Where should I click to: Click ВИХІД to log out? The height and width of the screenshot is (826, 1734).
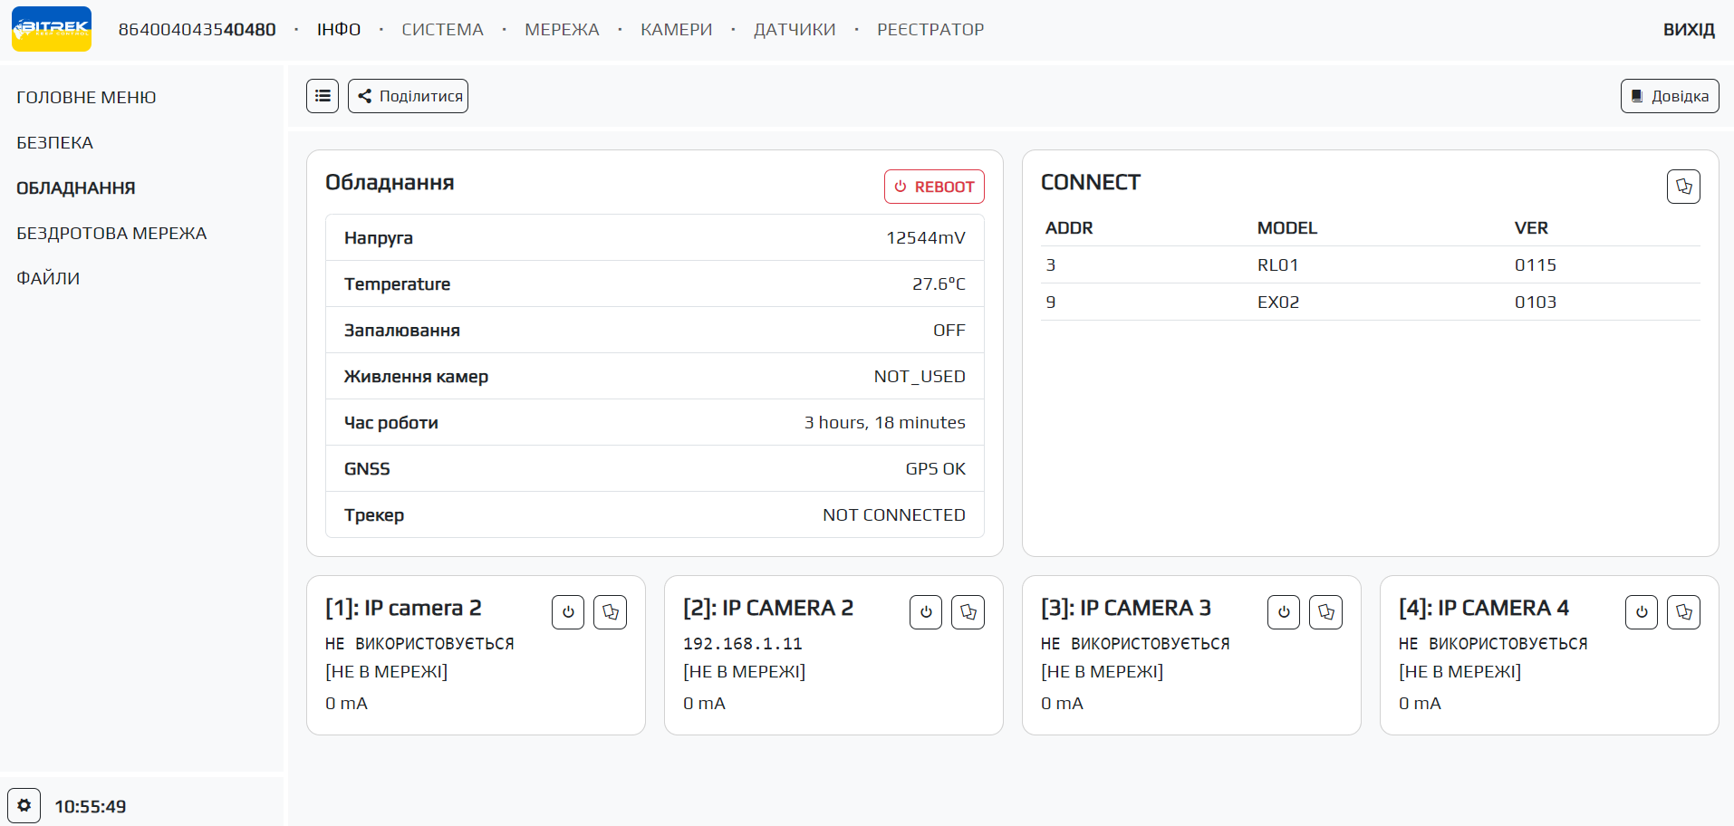1689,30
